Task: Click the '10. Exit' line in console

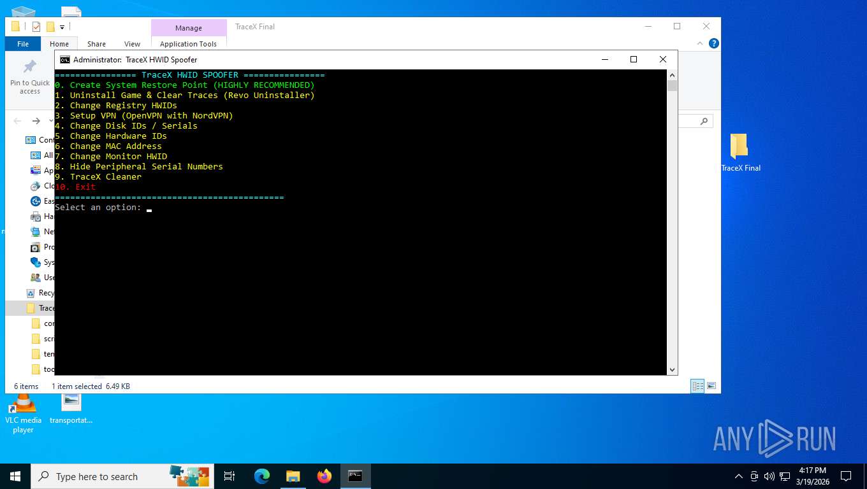Action: [x=75, y=187]
